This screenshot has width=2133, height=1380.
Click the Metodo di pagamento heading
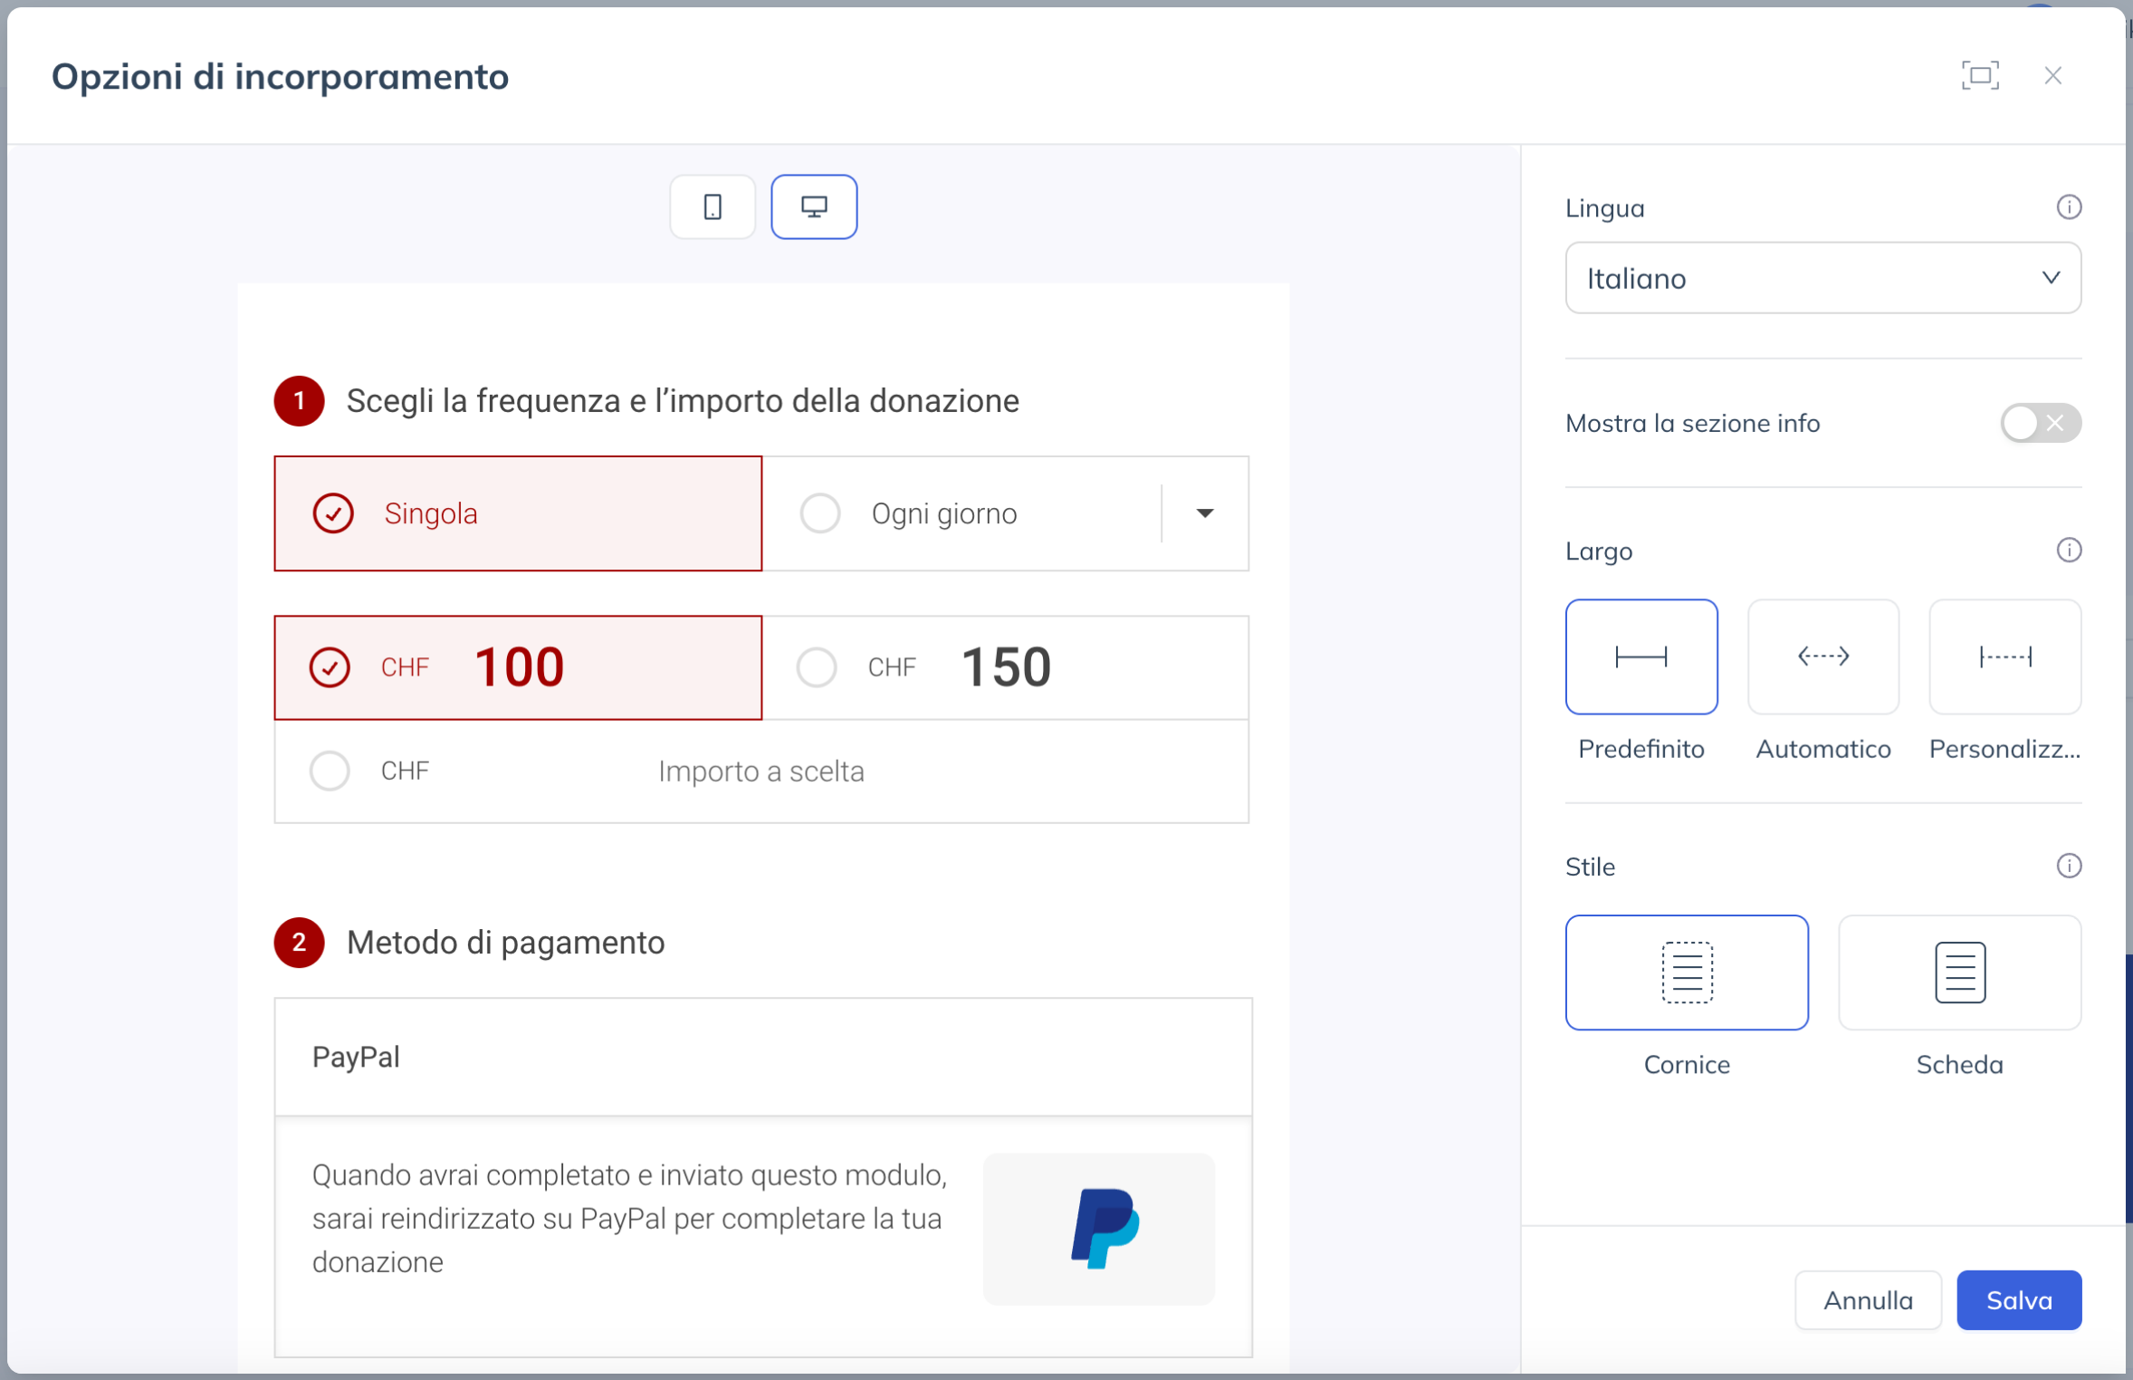505,943
